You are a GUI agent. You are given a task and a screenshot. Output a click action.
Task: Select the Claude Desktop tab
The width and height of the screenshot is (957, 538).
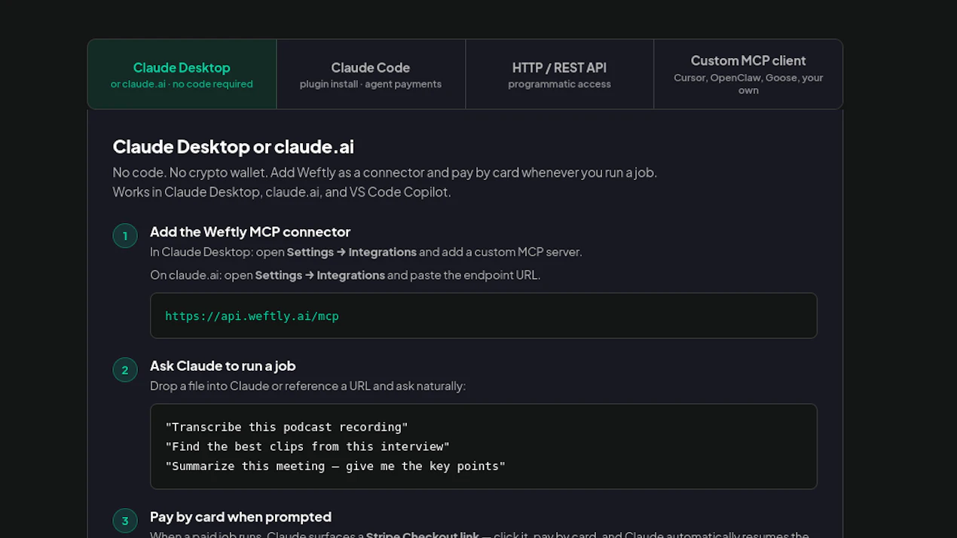182,75
